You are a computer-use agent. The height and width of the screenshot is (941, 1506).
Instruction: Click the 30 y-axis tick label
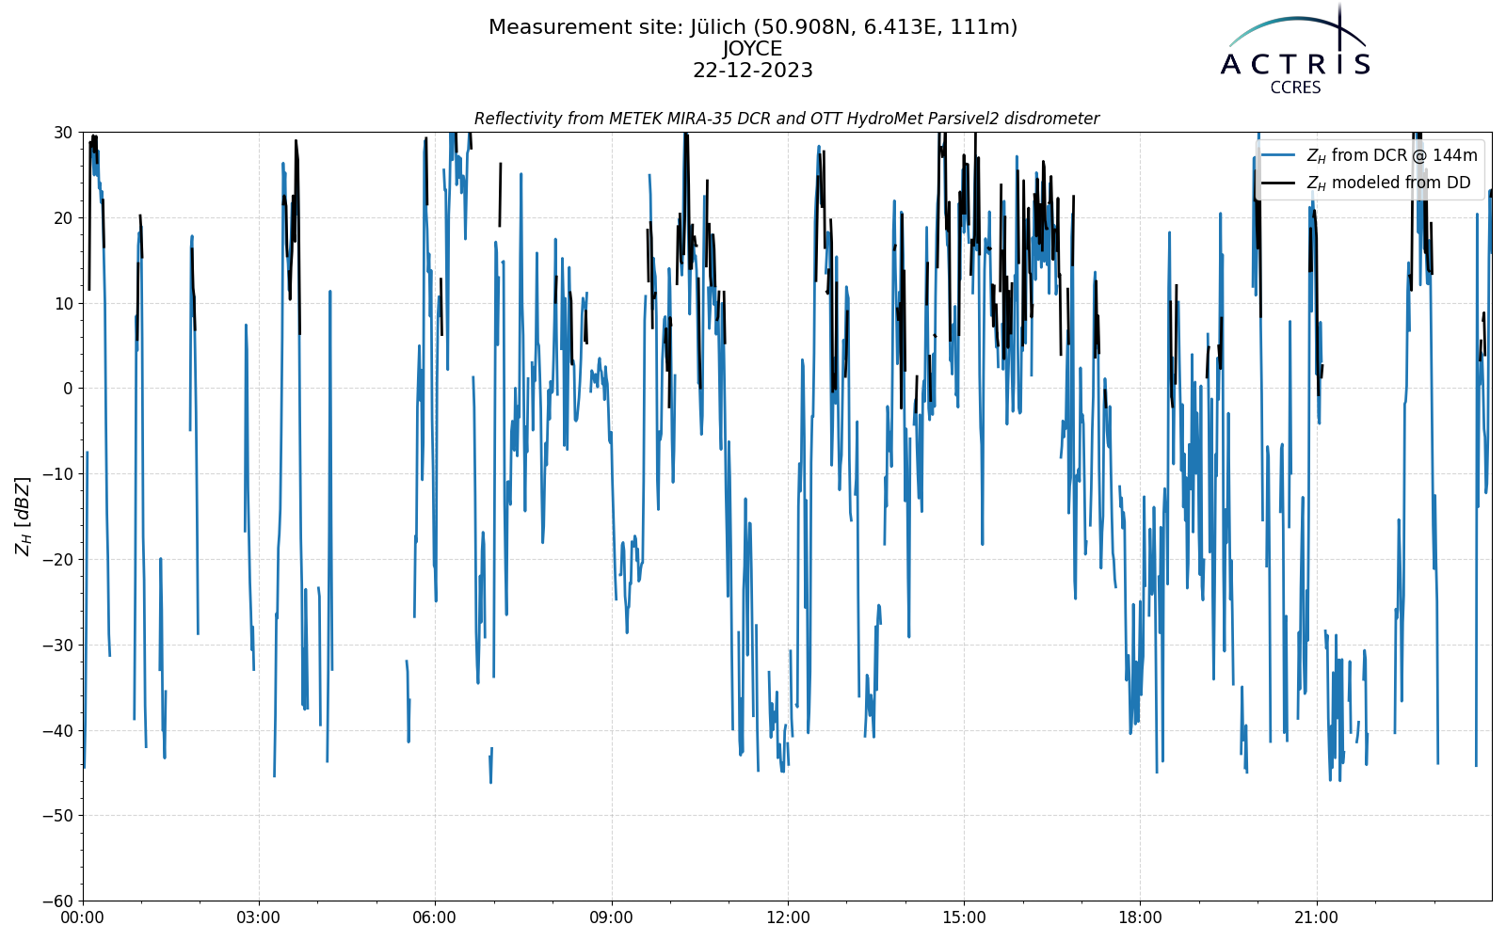coord(63,133)
